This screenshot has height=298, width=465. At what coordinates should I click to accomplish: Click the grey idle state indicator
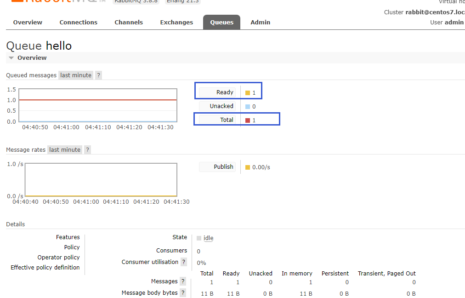pos(199,238)
